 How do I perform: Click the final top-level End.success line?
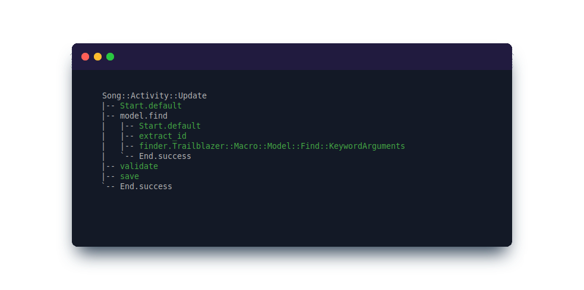(146, 186)
